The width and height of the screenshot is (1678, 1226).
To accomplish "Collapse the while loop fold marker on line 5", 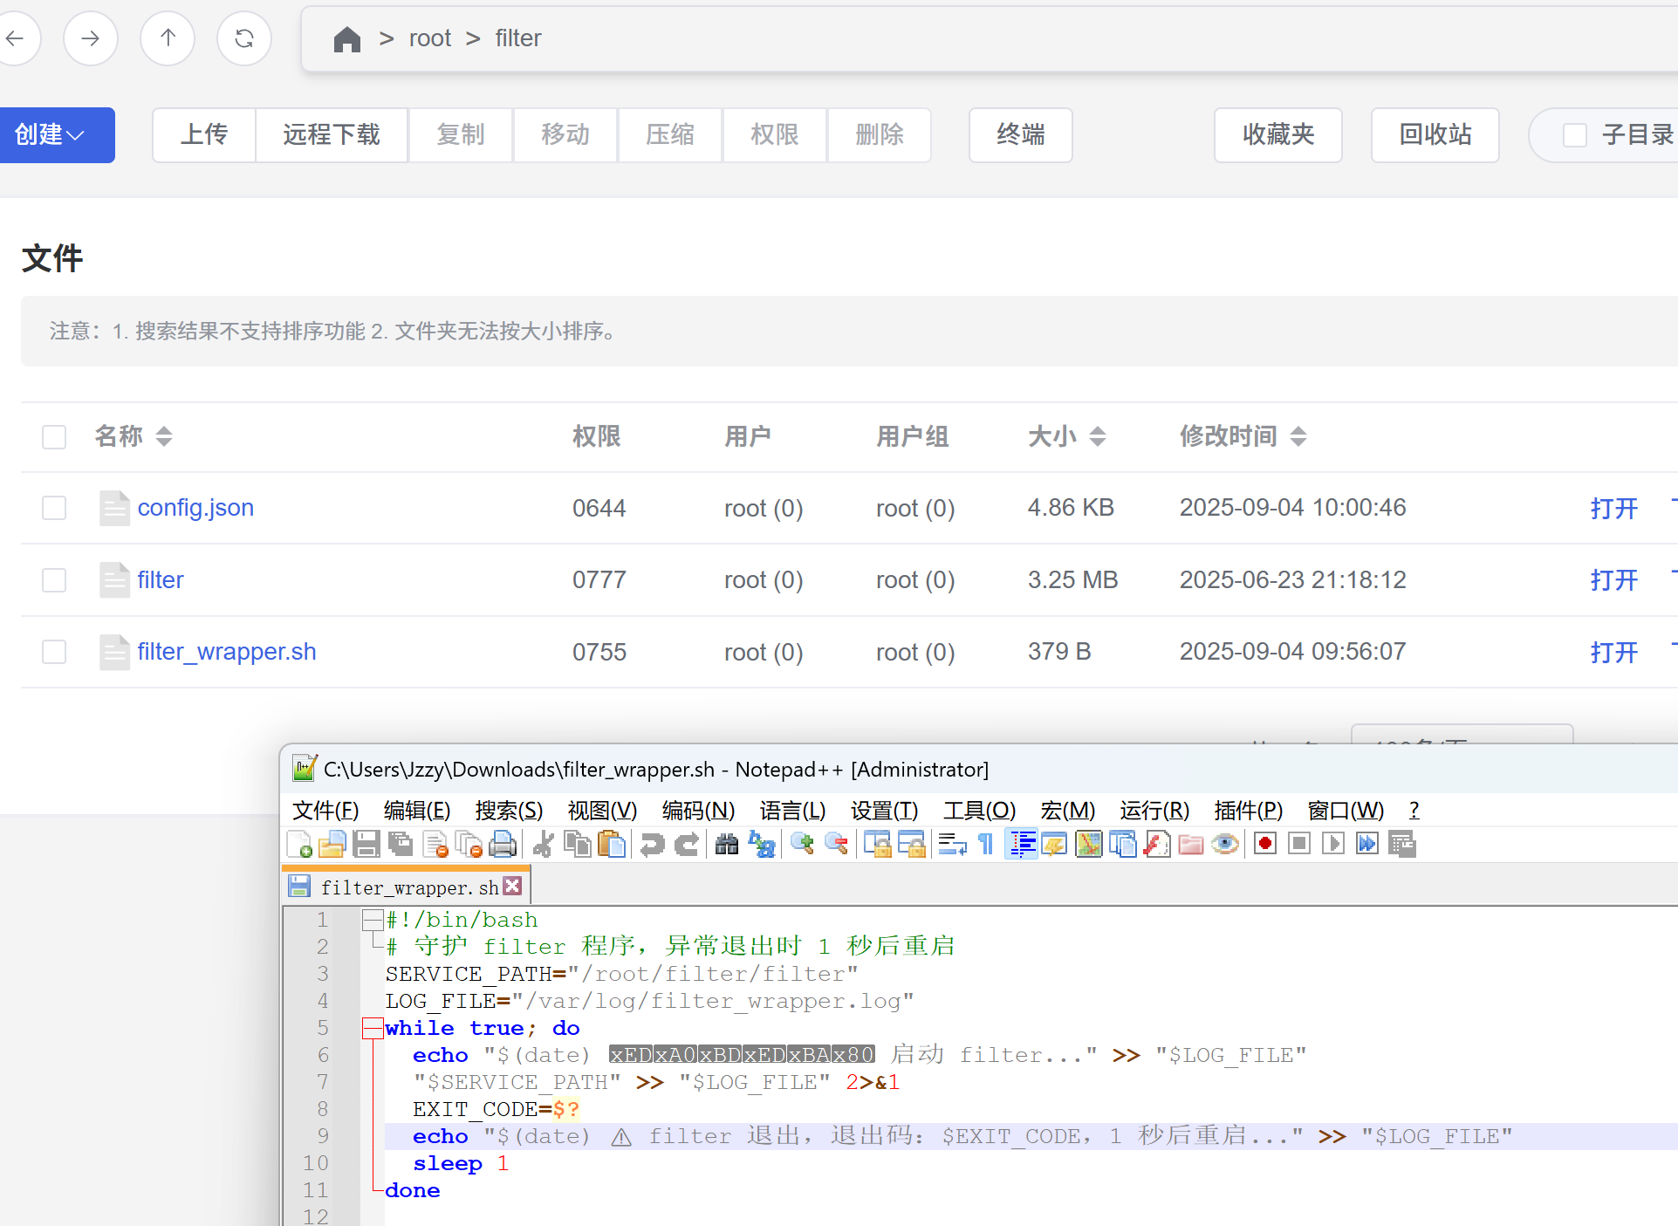I will coord(373,1028).
